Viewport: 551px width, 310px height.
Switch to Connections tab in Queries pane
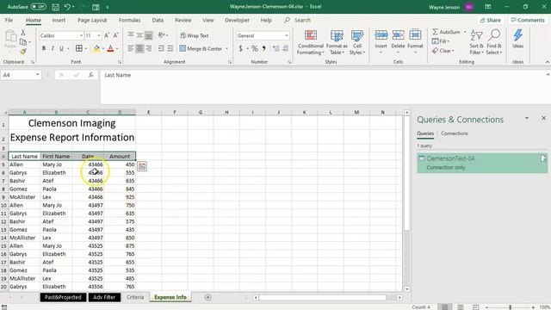[455, 133]
